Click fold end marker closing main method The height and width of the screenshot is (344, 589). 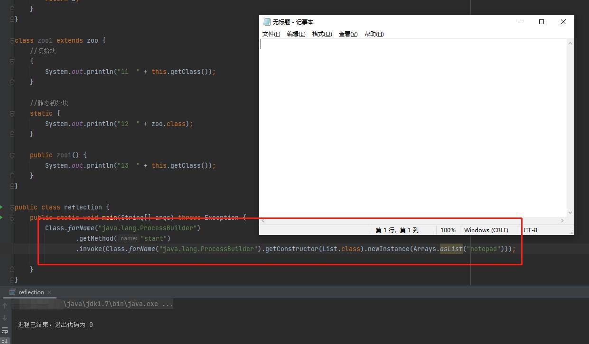tap(12, 270)
